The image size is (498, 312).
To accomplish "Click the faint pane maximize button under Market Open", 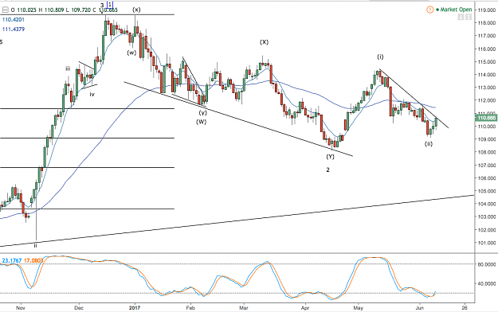I will [469, 18].
